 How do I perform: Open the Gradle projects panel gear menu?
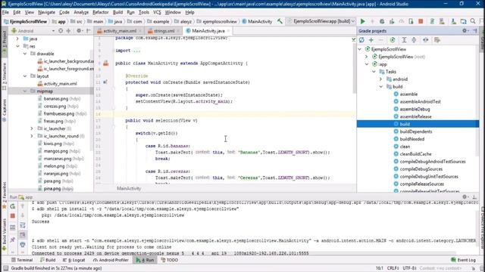click(465, 31)
